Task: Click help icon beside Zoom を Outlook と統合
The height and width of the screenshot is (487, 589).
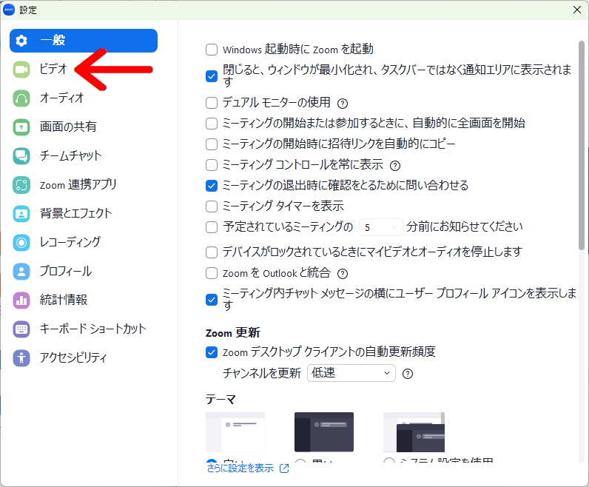Action: 343,274
